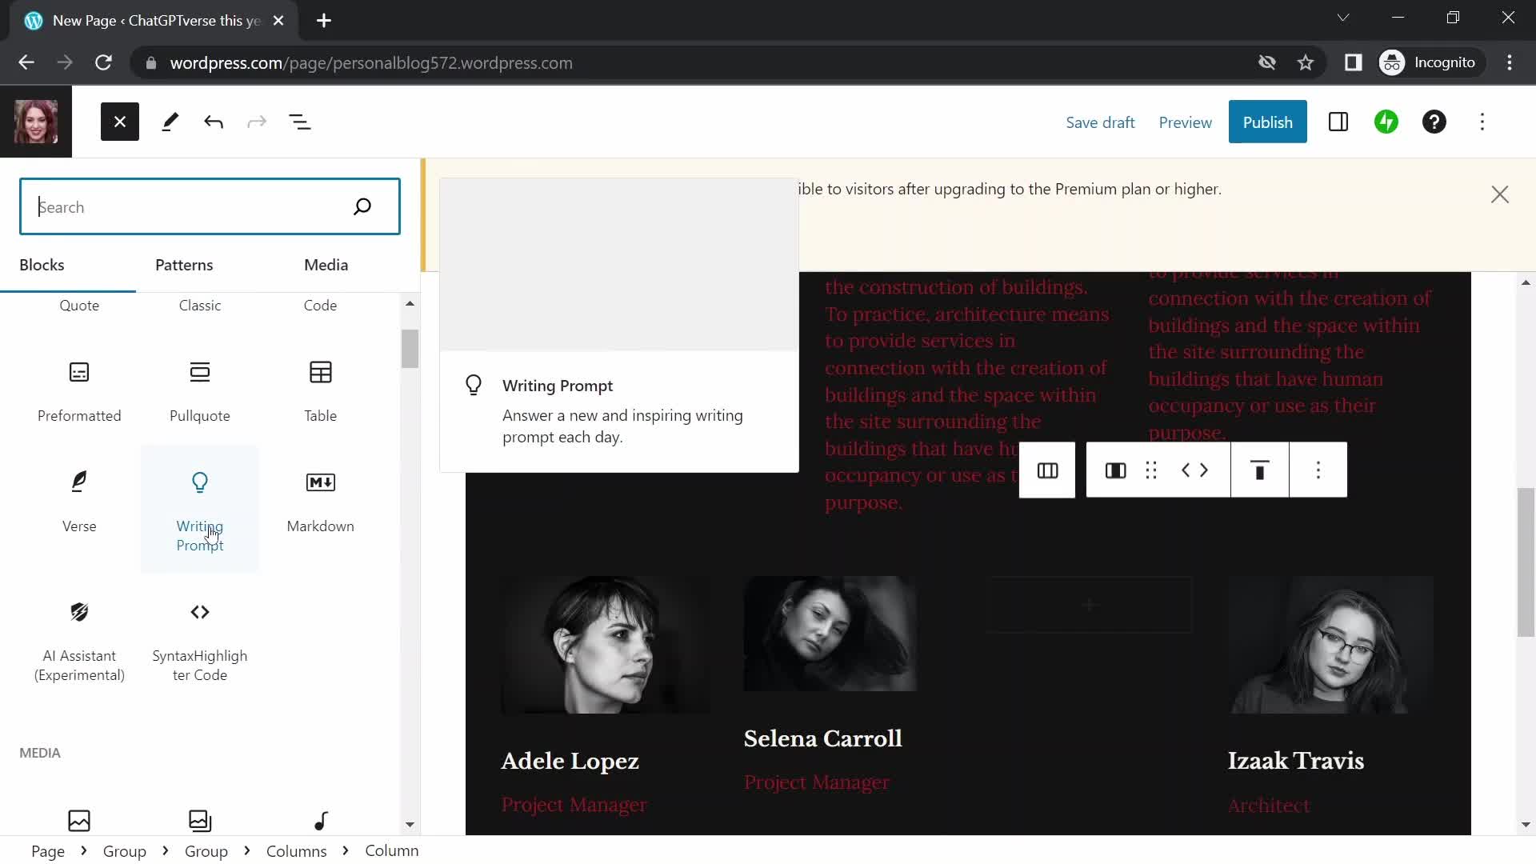
Task: Insert the Preformatted block
Action: (79, 390)
